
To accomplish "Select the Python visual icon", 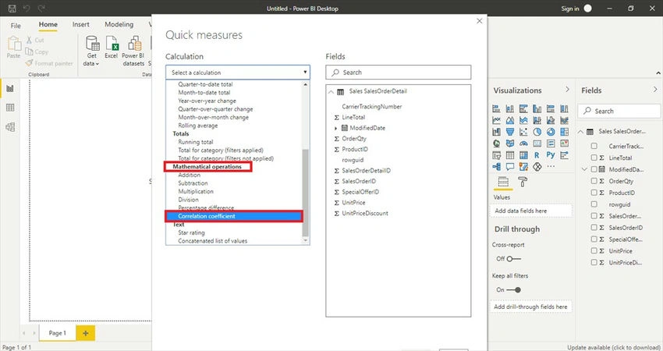I will (551, 155).
